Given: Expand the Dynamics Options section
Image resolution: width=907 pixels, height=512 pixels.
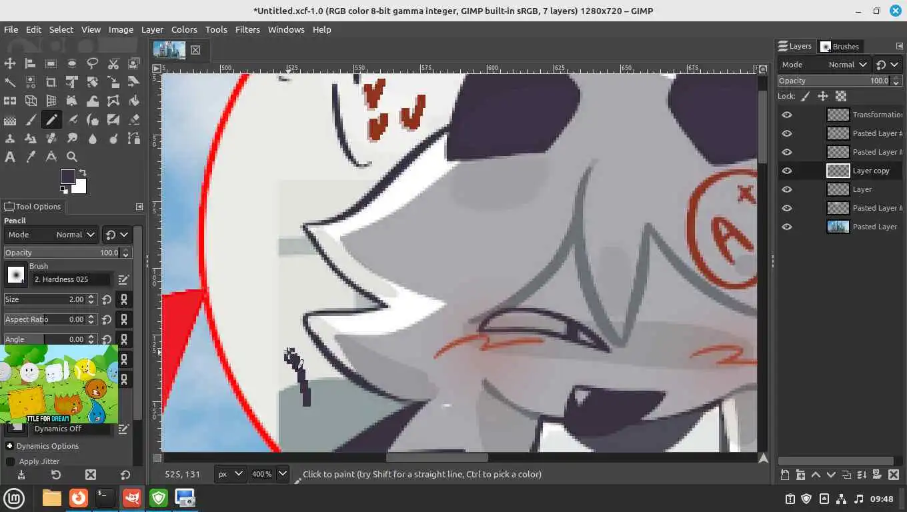Looking at the screenshot, I should 9,446.
